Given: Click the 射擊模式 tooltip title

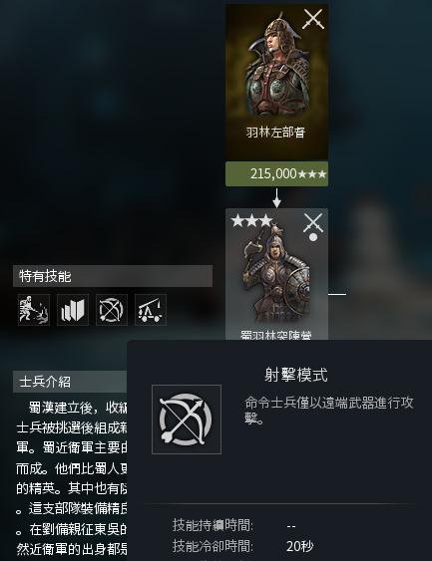Looking at the screenshot, I should [296, 375].
